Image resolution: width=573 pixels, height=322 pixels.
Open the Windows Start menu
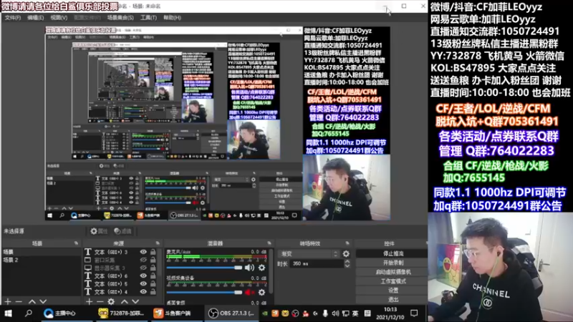pyautogui.click(x=8, y=313)
